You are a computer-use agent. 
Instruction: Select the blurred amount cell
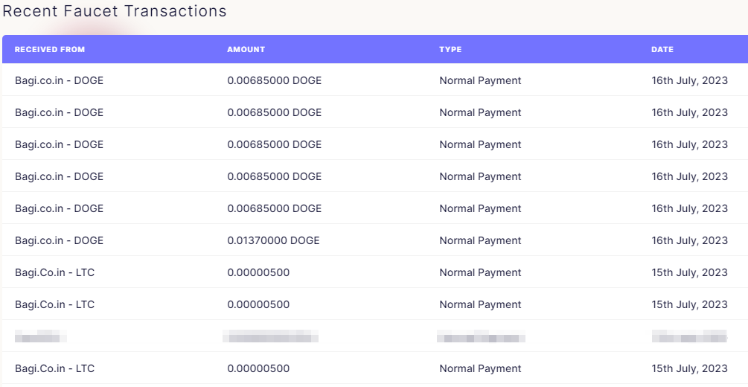(270, 336)
